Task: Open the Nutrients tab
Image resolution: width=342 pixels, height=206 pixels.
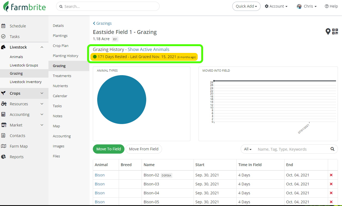Action: point(60,86)
